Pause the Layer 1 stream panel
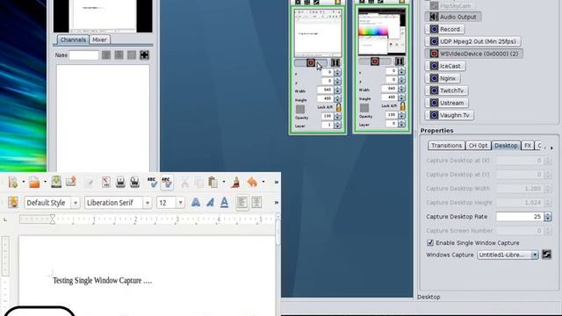The height and width of the screenshot is (316, 562). click(335, 63)
